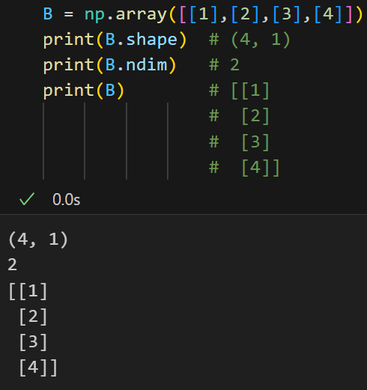Click the output line [3]
Screen dimensions: 367x390
click(x=33, y=342)
